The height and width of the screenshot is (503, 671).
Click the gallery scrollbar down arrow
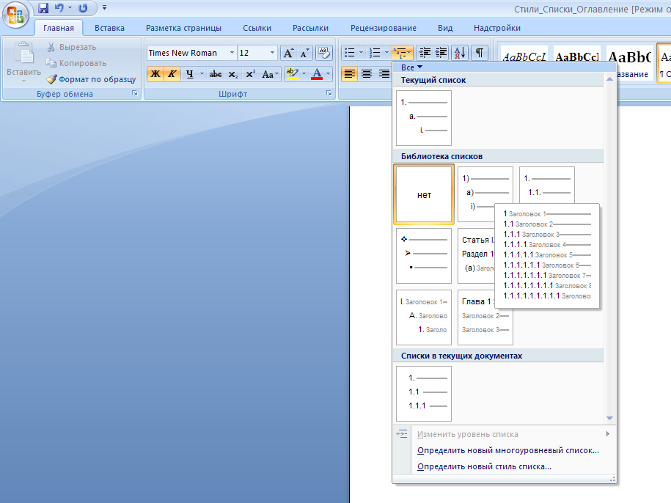pyautogui.click(x=610, y=418)
